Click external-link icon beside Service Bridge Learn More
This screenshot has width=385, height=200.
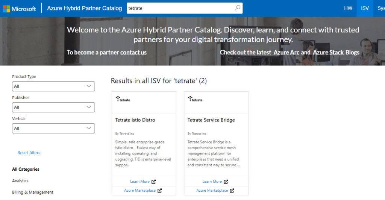click(226, 182)
